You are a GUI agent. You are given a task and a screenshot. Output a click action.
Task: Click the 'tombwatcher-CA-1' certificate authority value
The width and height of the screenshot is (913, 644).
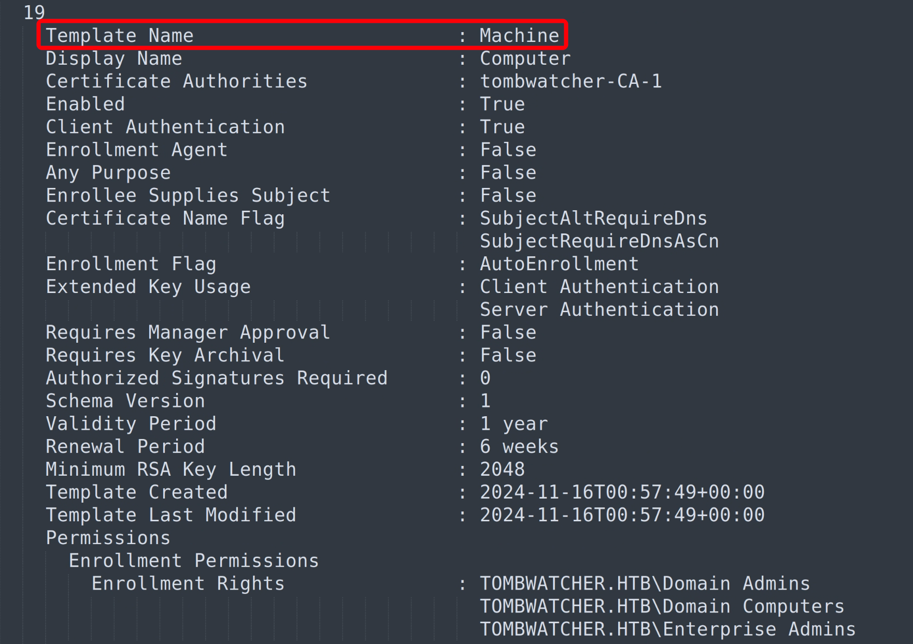(570, 81)
